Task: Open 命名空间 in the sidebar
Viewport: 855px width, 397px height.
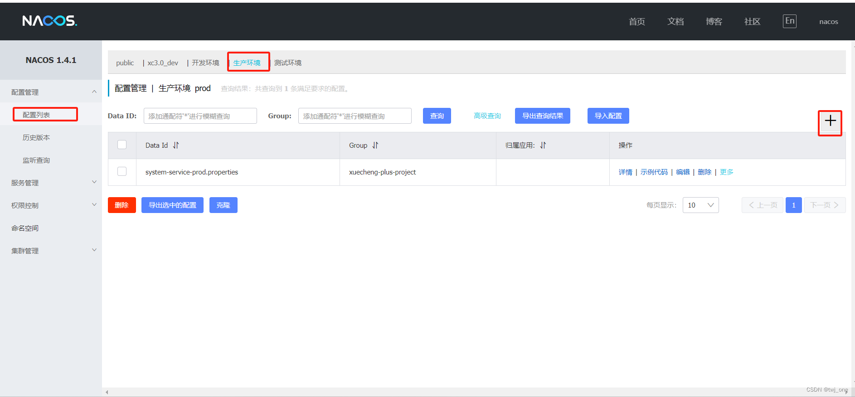Action: pos(25,228)
